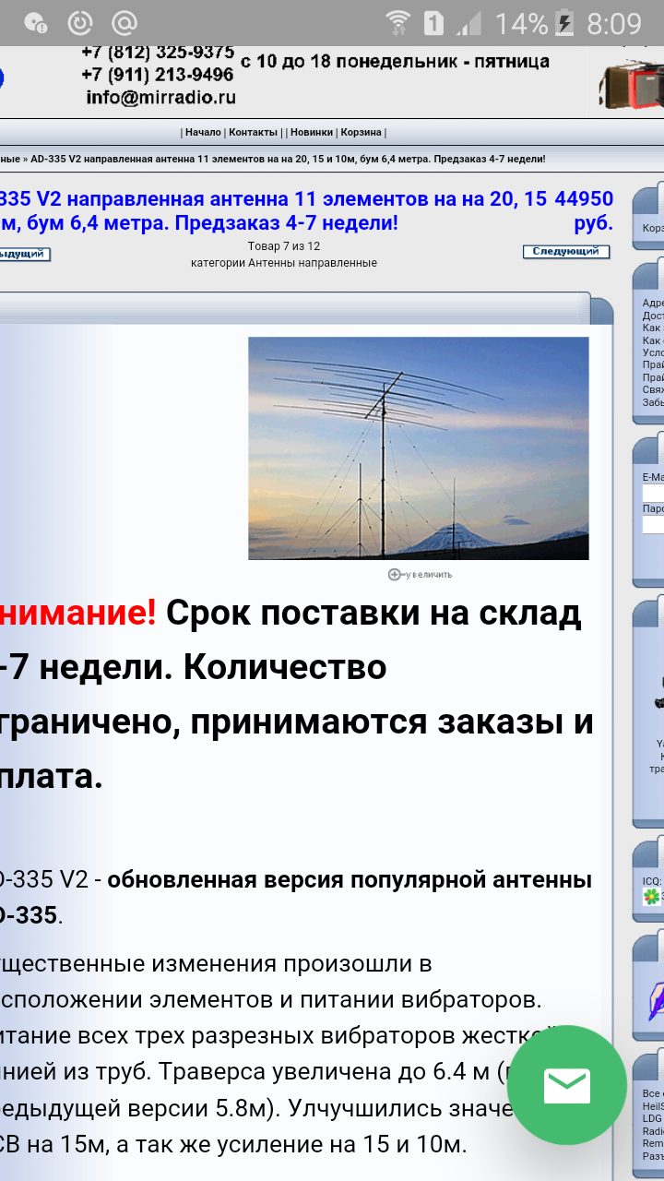Screen dimensions: 664x1181
Task: Tap the hand-with-pen icon in sidebar
Action: 657,999
